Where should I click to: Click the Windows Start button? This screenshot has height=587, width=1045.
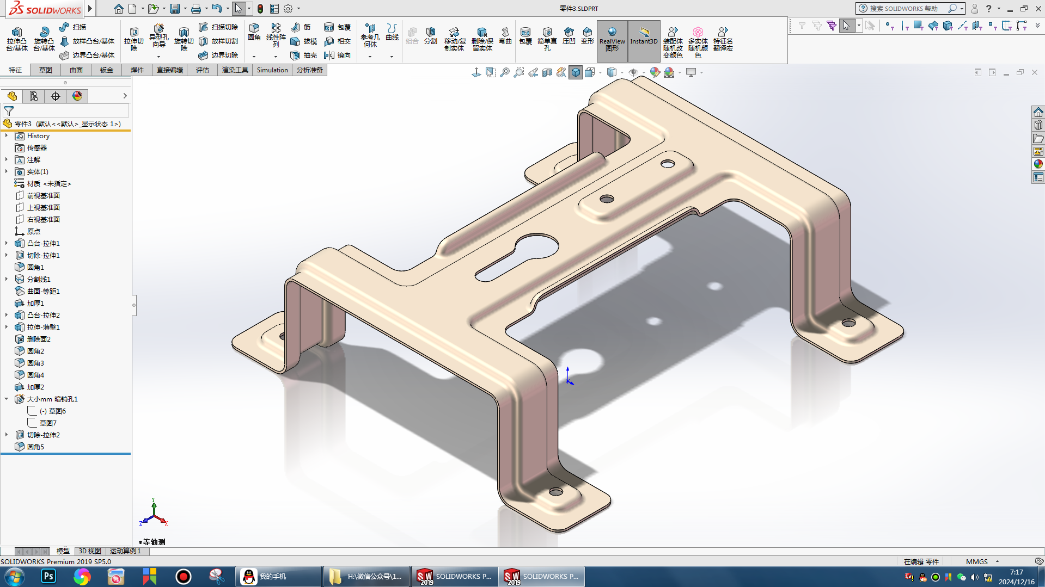[14, 576]
